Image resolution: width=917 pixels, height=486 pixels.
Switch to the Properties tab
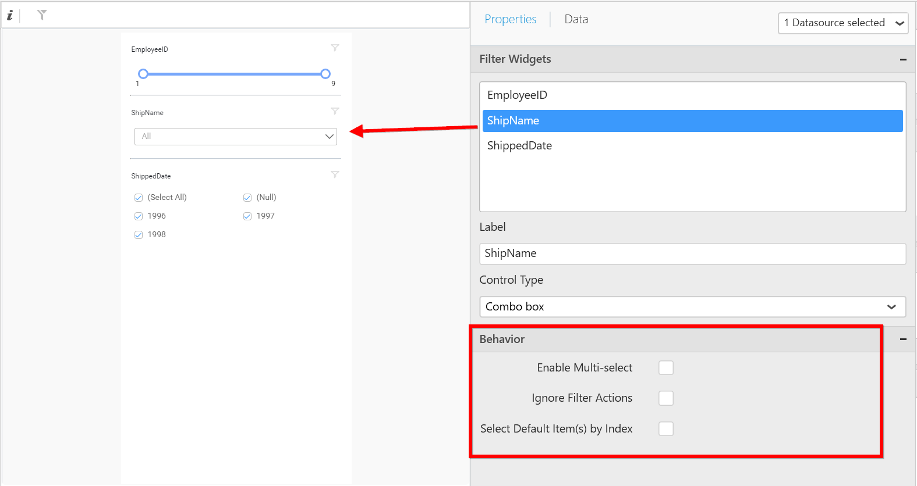(x=510, y=19)
